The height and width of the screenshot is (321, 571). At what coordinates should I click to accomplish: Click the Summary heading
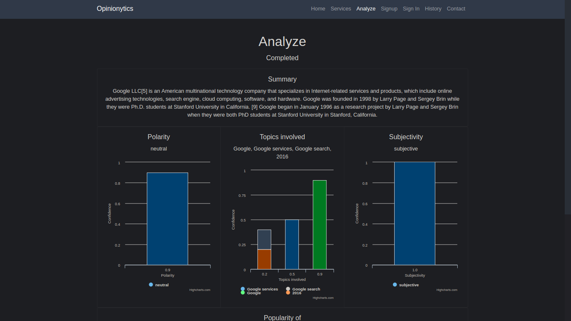[282, 79]
